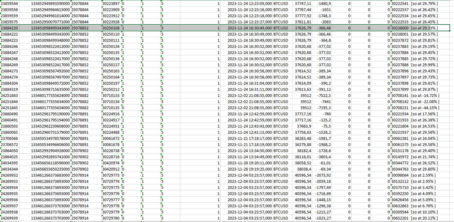Screen dimensions: 454x222
Task: Select '[so at 29.99% ]' cell
Action: [430, 65]
